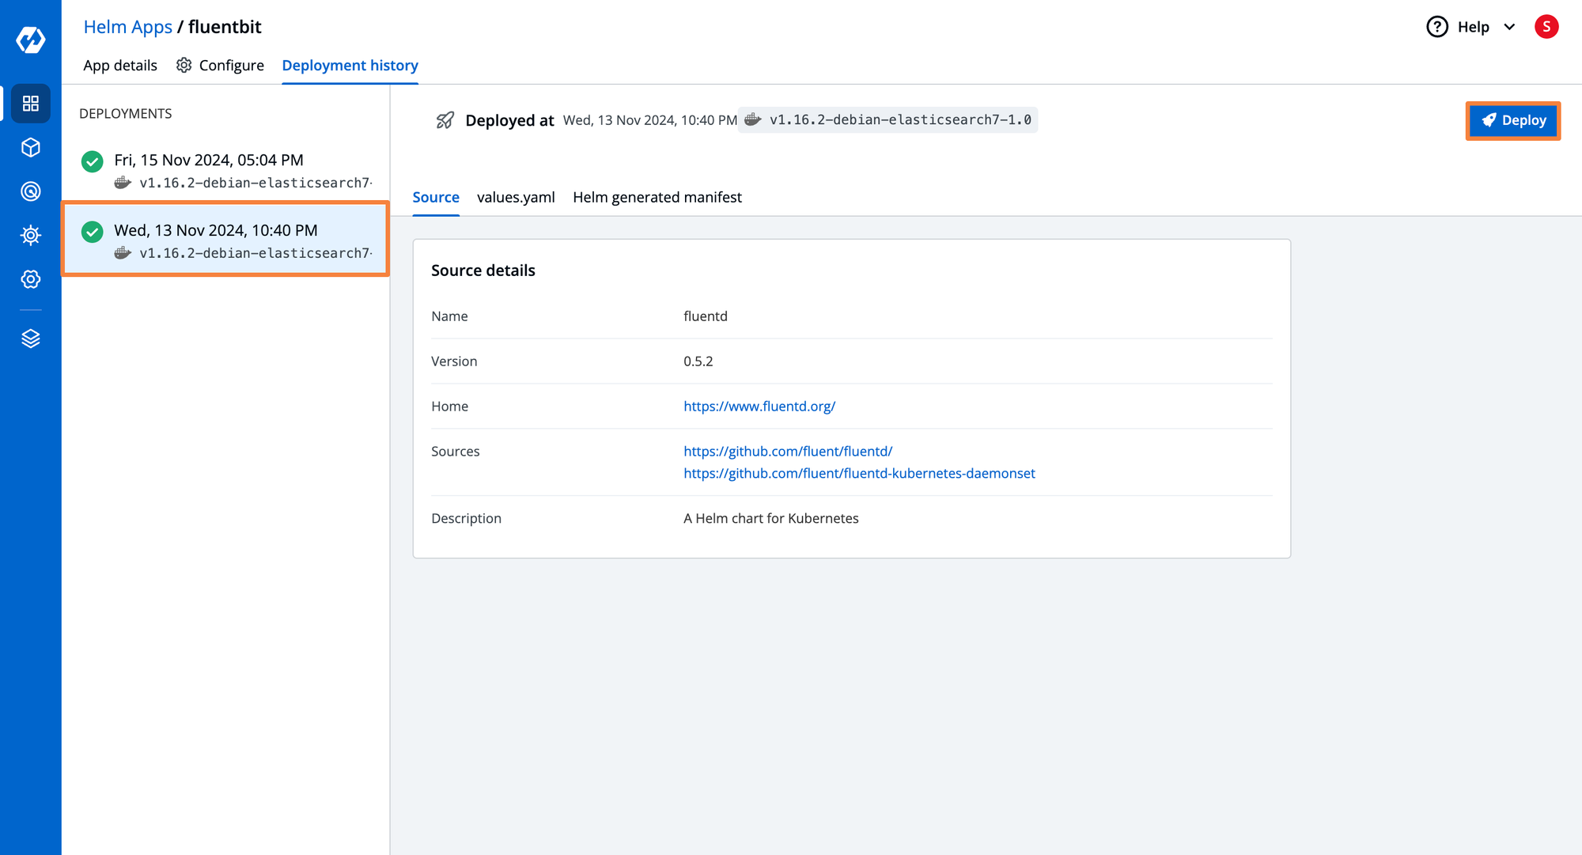The width and height of the screenshot is (1582, 855).
Task: Click the ship/helm chart version icon
Action: click(754, 119)
